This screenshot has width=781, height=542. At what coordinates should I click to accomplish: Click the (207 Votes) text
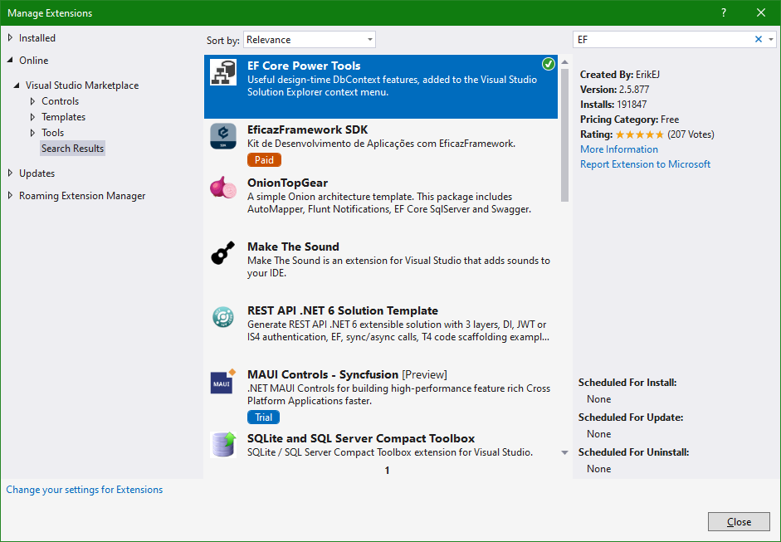click(x=691, y=134)
